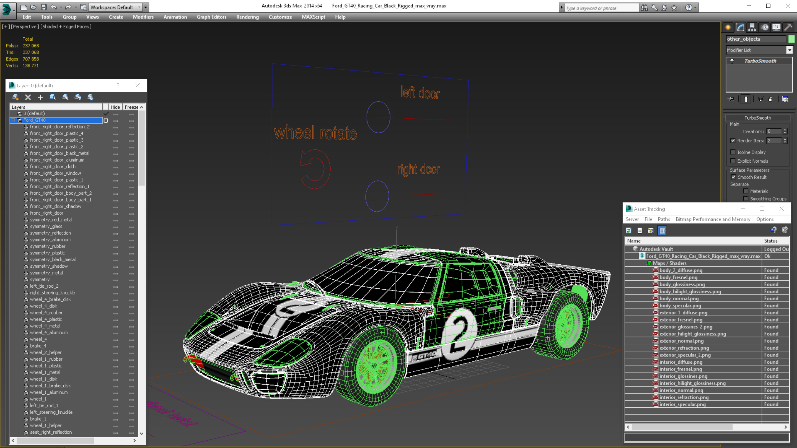Viewport: 797px width, 448px height.
Task: Enable Separate by Materials checkbox
Action: pos(746,191)
